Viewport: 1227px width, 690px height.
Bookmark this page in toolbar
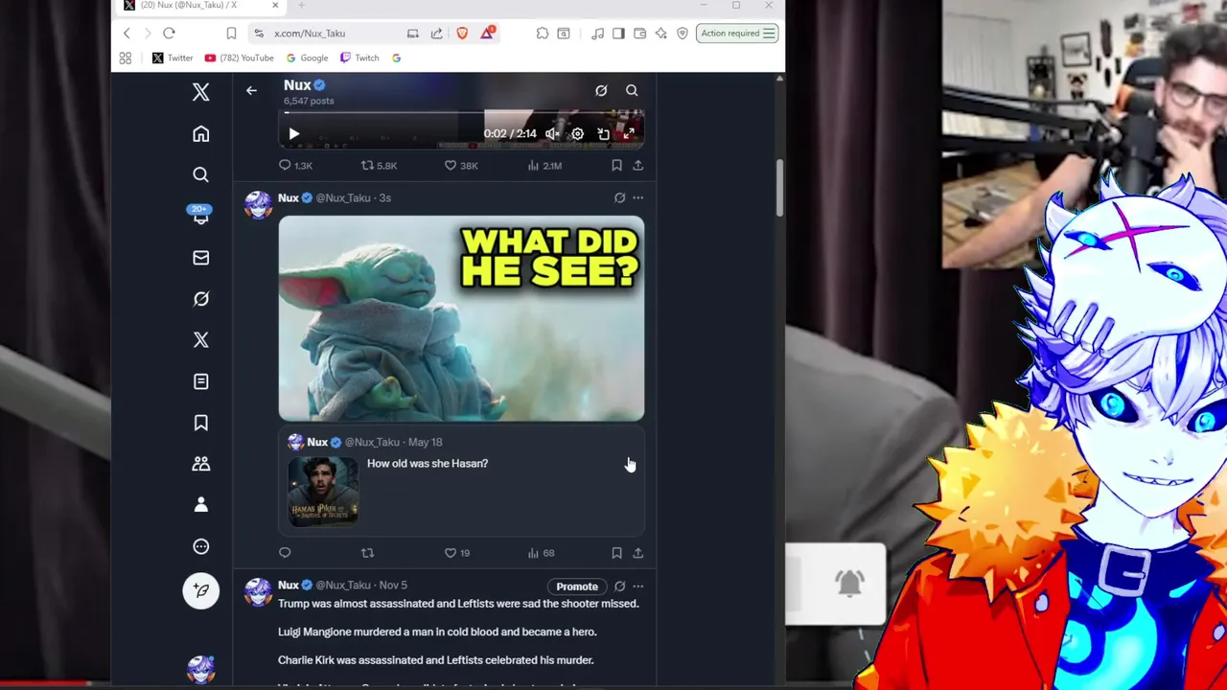pos(231,34)
